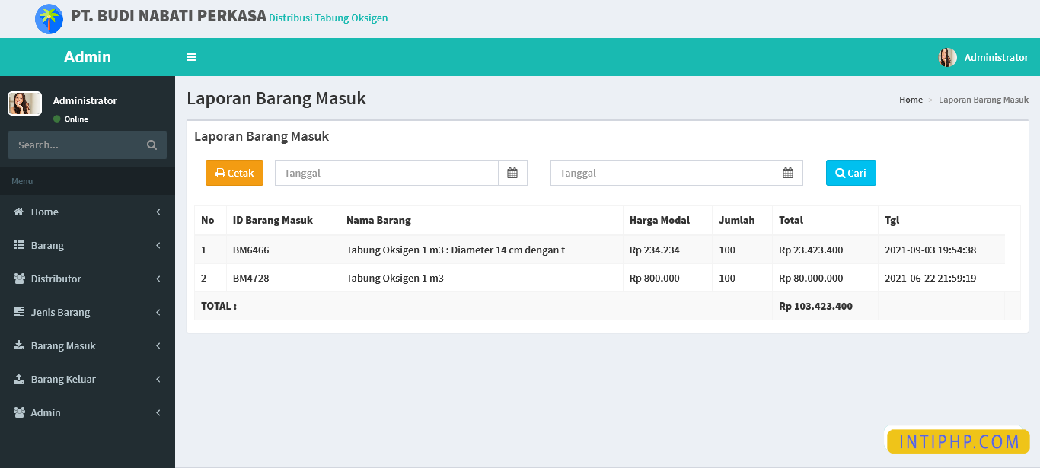Click the sidebar Administrator profile picture
Viewport: 1040px width, 468px height.
coord(24,103)
